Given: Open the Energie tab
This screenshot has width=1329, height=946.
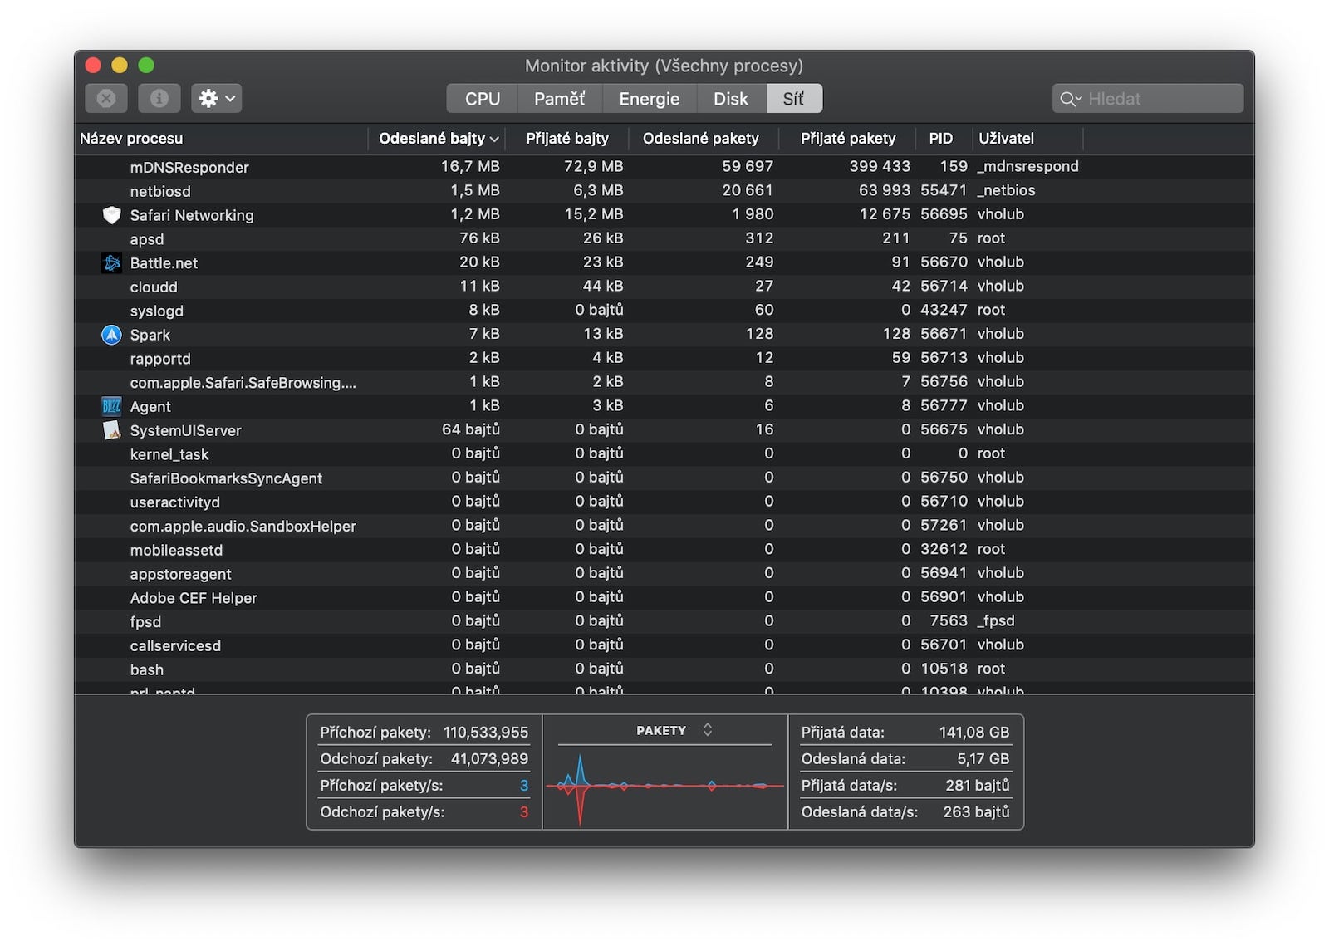Looking at the screenshot, I should pyautogui.click(x=649, y=99).
